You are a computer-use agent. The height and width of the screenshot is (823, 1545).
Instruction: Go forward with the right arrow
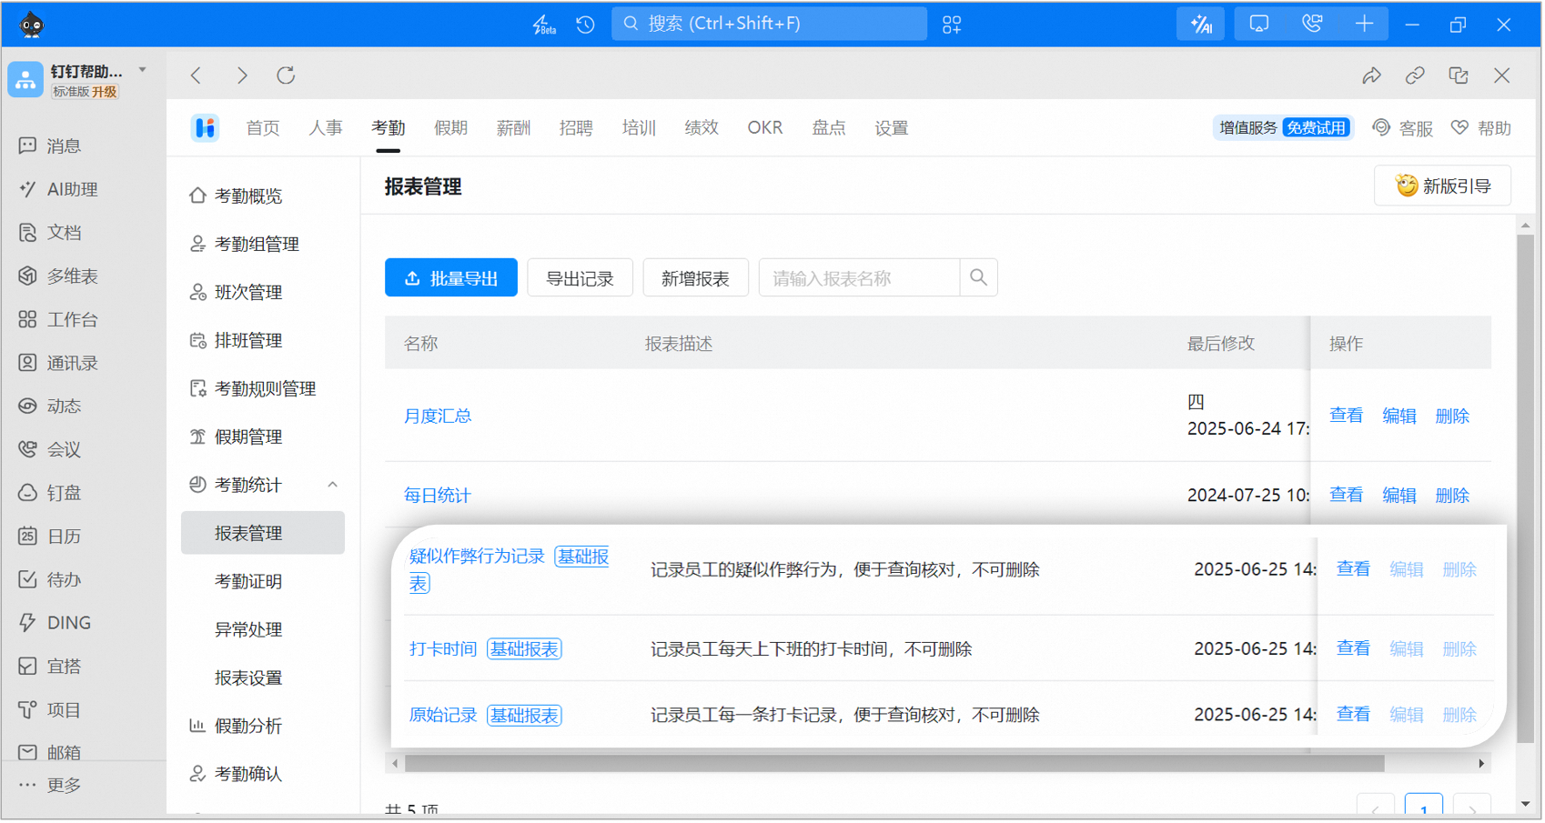point(242,75)
